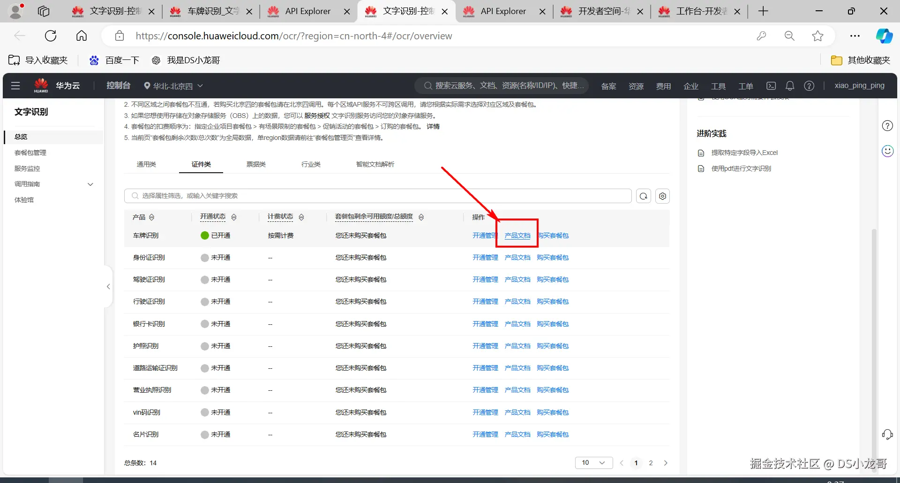Refresh the product table list
Image resolution: width=900 pixels, height=483 pixels.
point(644,196)
